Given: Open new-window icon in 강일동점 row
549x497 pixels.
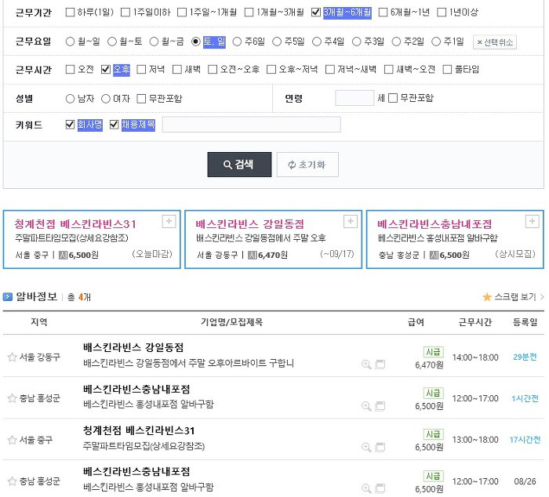Looking at the screenshot, I should (x=380, y=365).
